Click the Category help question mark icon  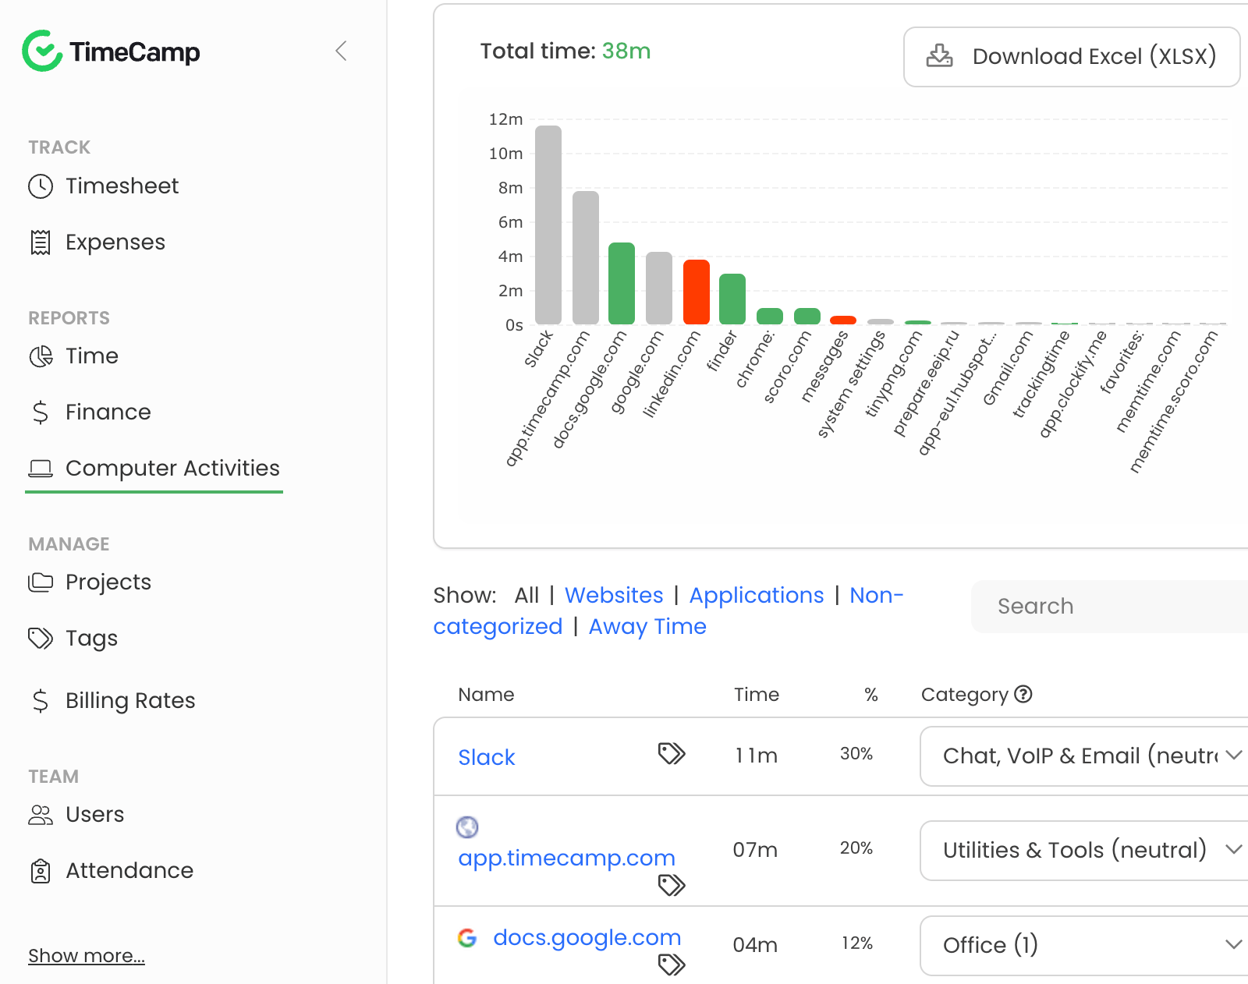[x=1023, y=694]
